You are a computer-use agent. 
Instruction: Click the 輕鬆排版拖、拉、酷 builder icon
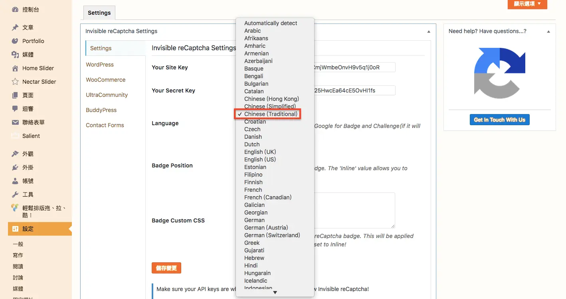[15, 208]
